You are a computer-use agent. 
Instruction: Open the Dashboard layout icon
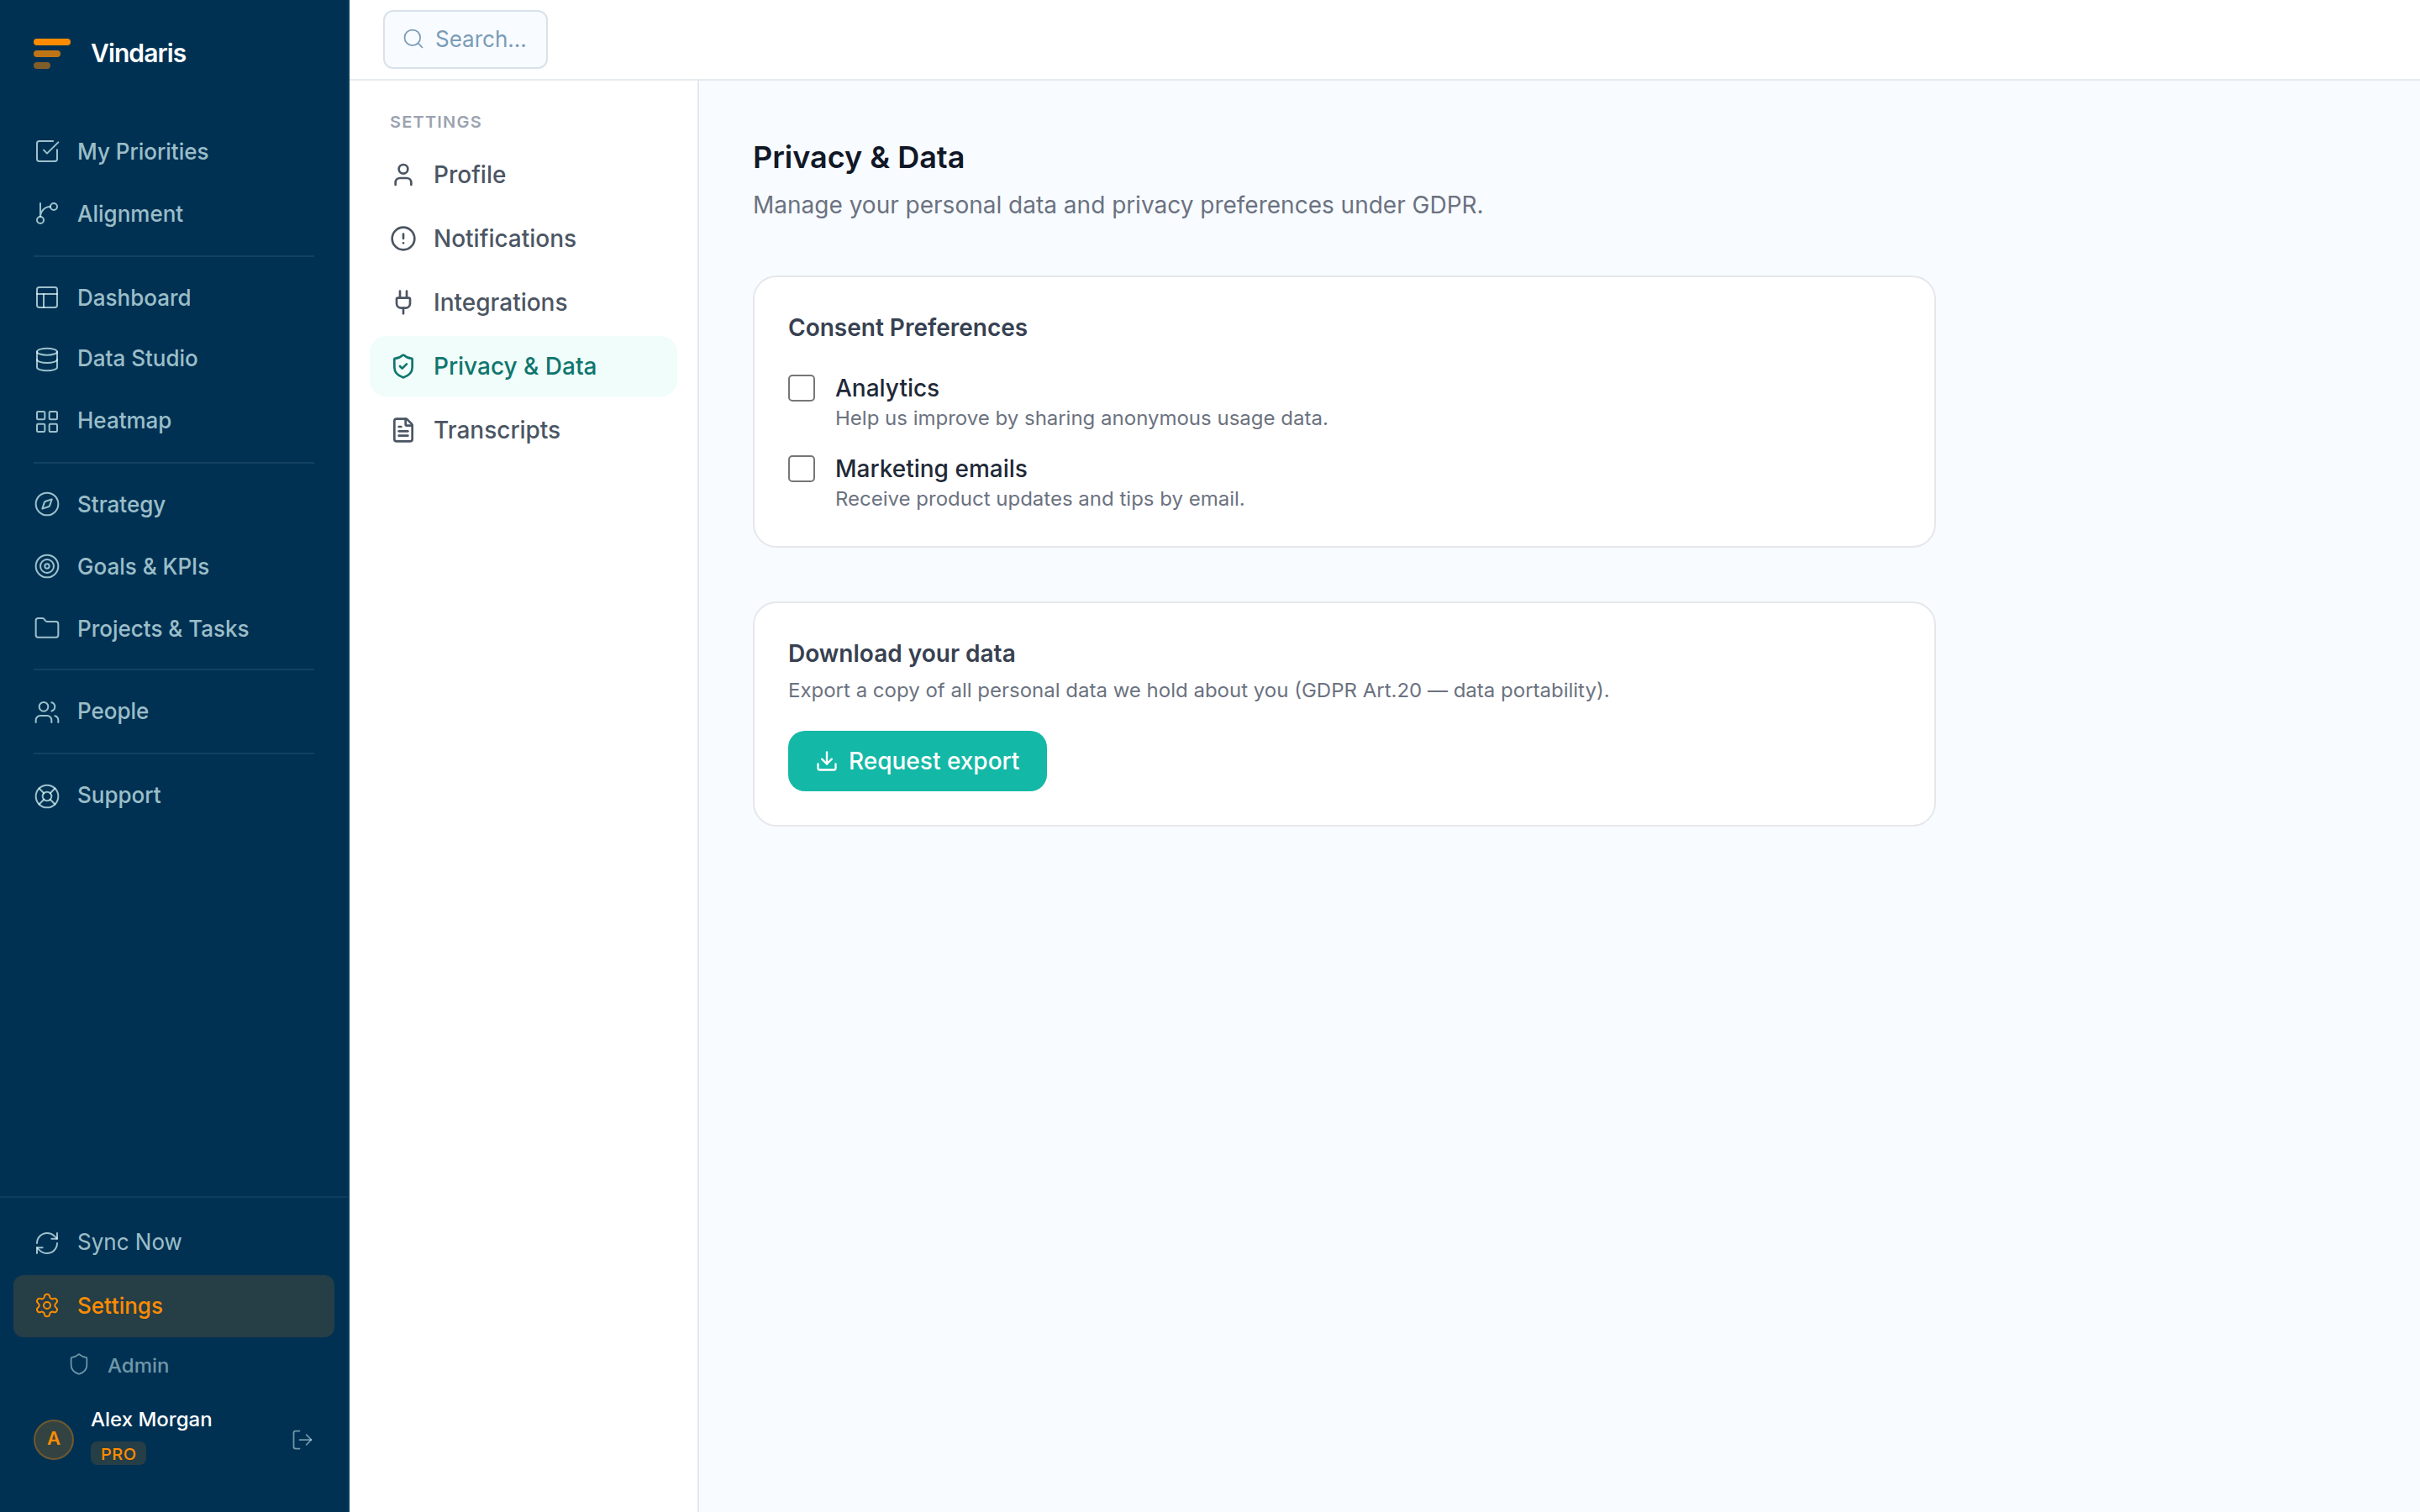click(x=47, y=297)
